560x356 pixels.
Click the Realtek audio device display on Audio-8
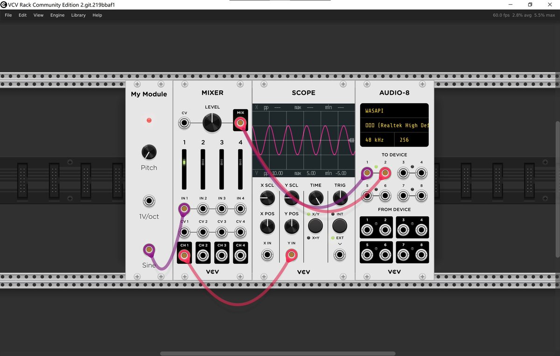[394, 125]
